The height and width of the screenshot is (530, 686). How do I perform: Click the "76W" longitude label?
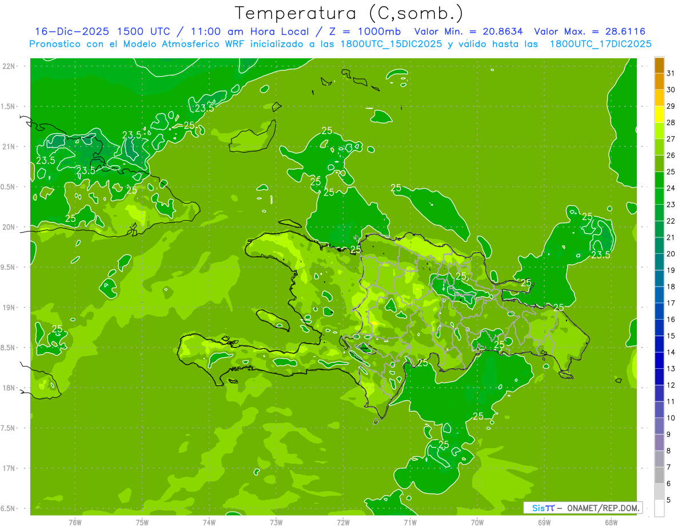[x=75, y=523]
